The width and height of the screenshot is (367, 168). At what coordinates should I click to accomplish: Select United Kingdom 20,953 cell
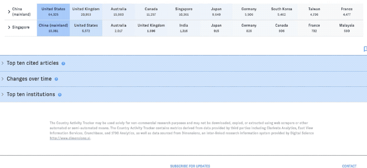tap(86, 12)
